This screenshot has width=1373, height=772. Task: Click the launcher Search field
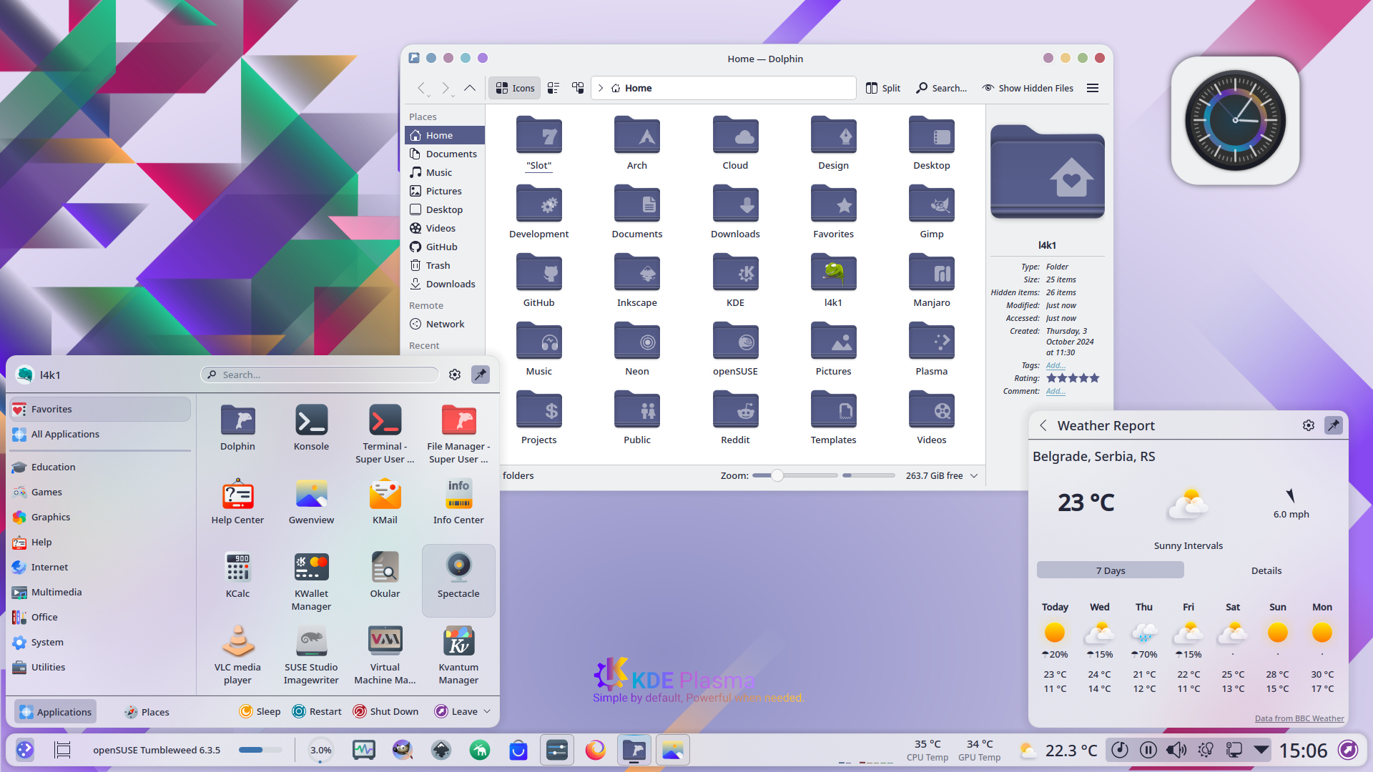[320, 375]
